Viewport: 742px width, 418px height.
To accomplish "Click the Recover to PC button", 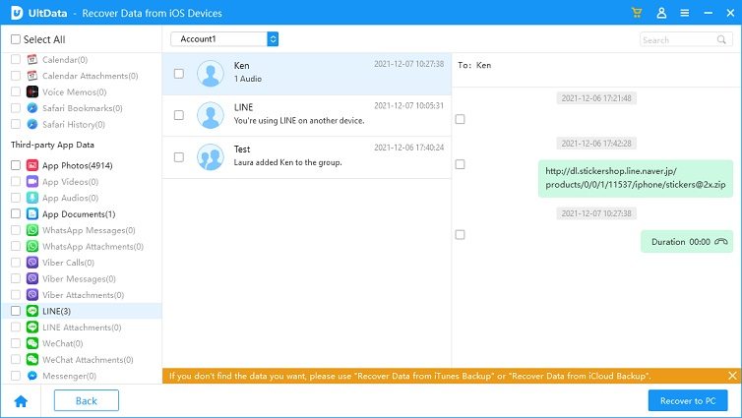I will coord(688,400).
